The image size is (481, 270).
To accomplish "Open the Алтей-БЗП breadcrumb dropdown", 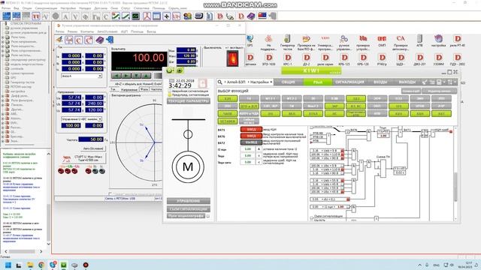I will (x=236, y=82).
